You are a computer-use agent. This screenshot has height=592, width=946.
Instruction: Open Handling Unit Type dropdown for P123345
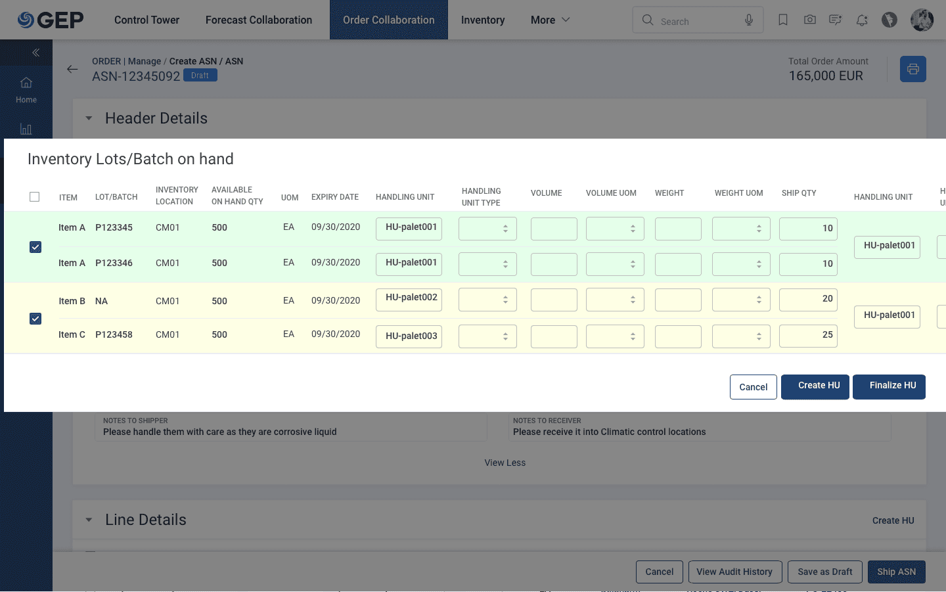point(487,229)
